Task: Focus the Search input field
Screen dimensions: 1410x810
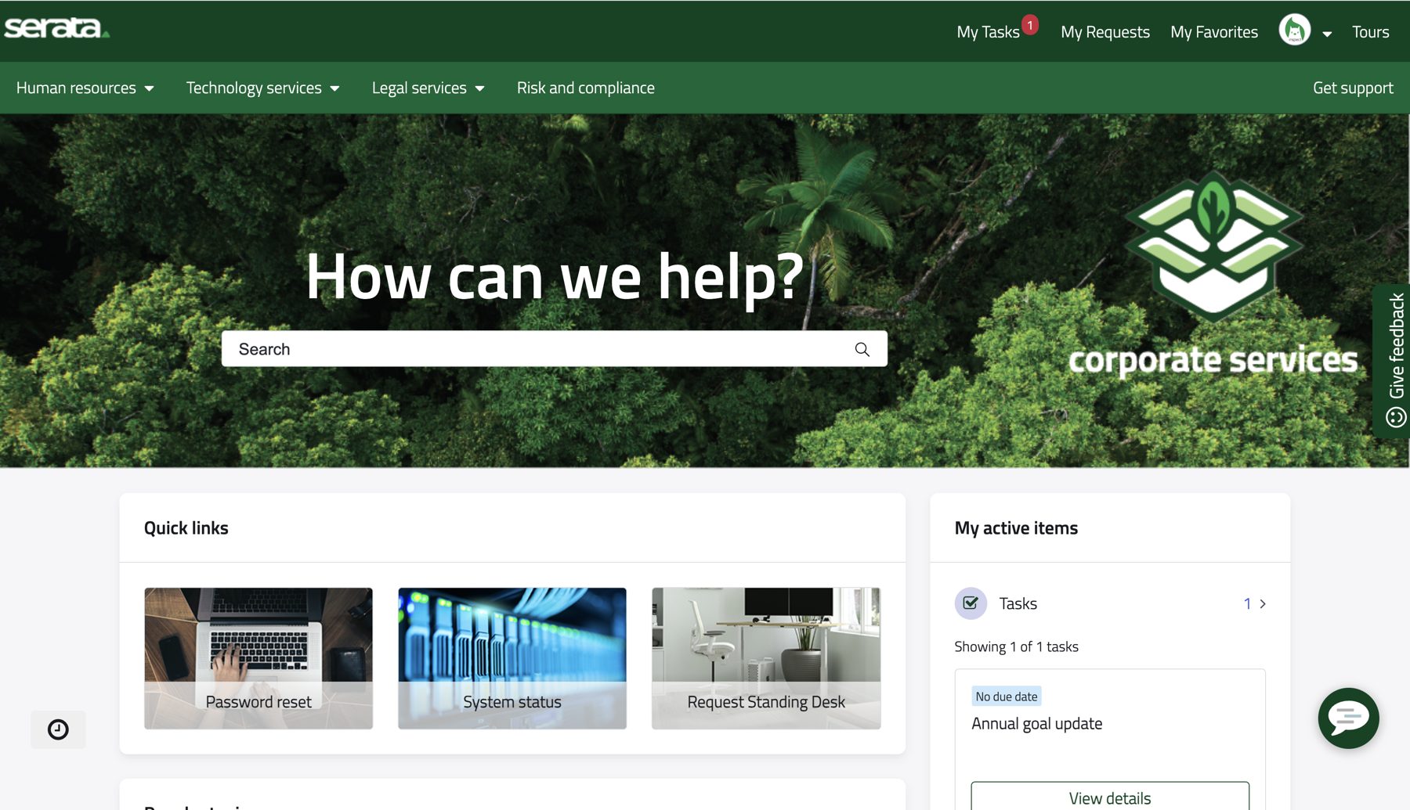Action: coord(555,349)
